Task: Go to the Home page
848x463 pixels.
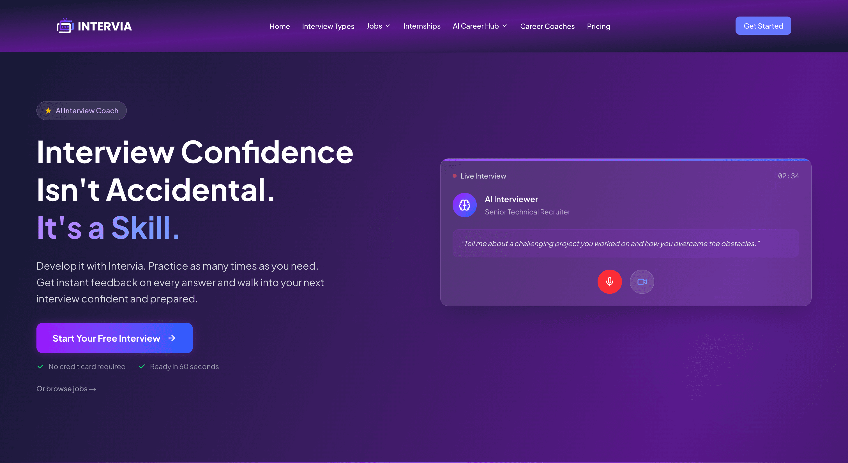Action: [x=280, y=26]
